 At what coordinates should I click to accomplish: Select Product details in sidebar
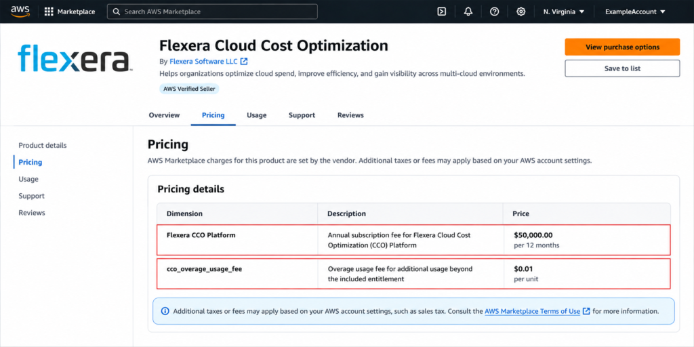coord(43,145)
